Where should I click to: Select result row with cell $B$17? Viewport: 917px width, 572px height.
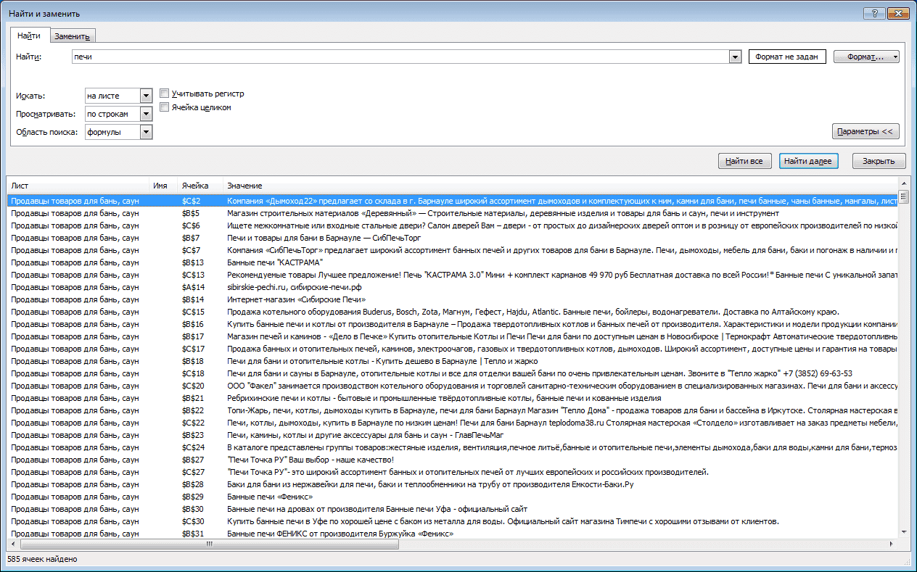pyautogui.click(x=453, y=336)
